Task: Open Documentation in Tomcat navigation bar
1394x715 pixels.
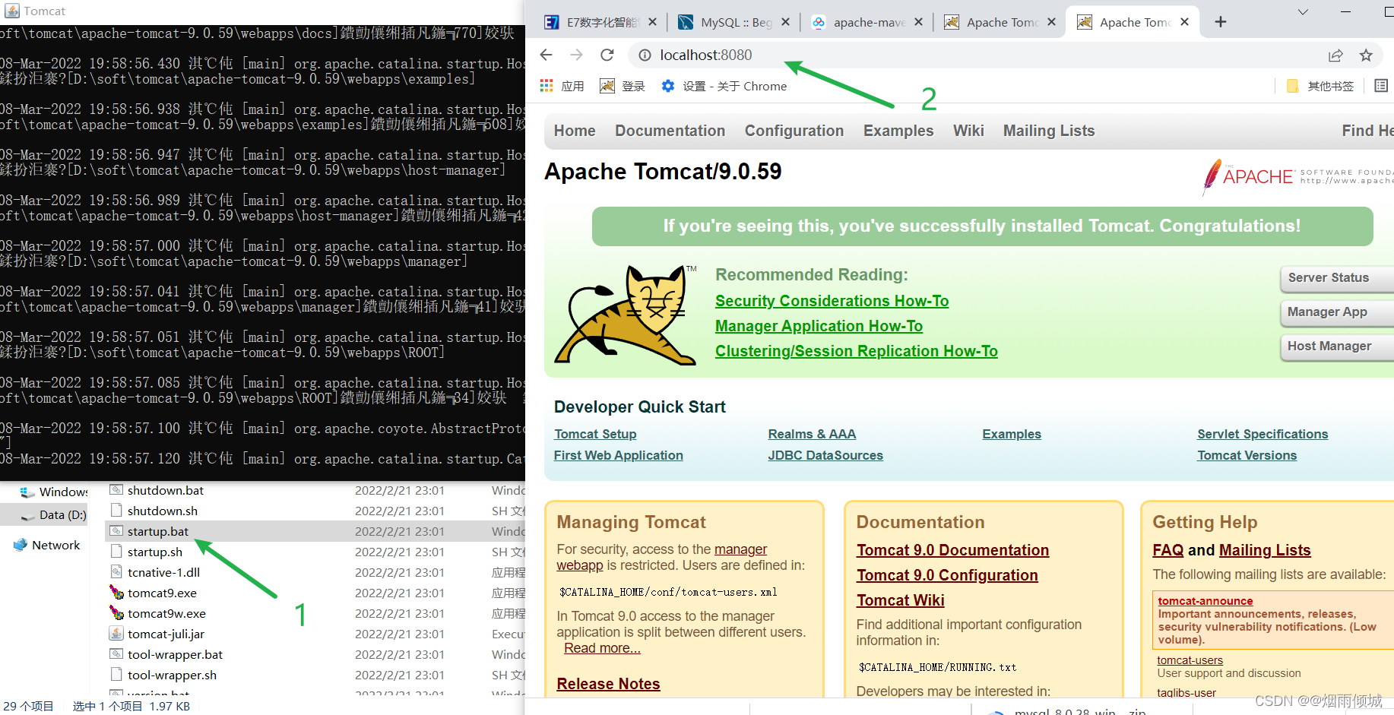Action: click(x=670, y=131)
